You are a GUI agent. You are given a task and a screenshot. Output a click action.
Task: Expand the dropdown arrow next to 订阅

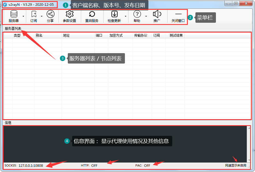42,16
